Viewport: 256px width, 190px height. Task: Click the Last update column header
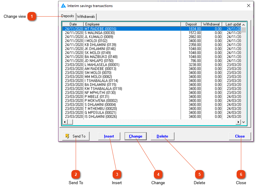(231, 24)
